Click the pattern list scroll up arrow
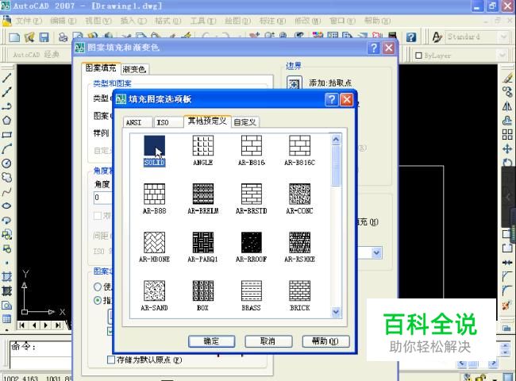Image resolution: width=516 pixels, height=381 pixels. tap(336, 139)
